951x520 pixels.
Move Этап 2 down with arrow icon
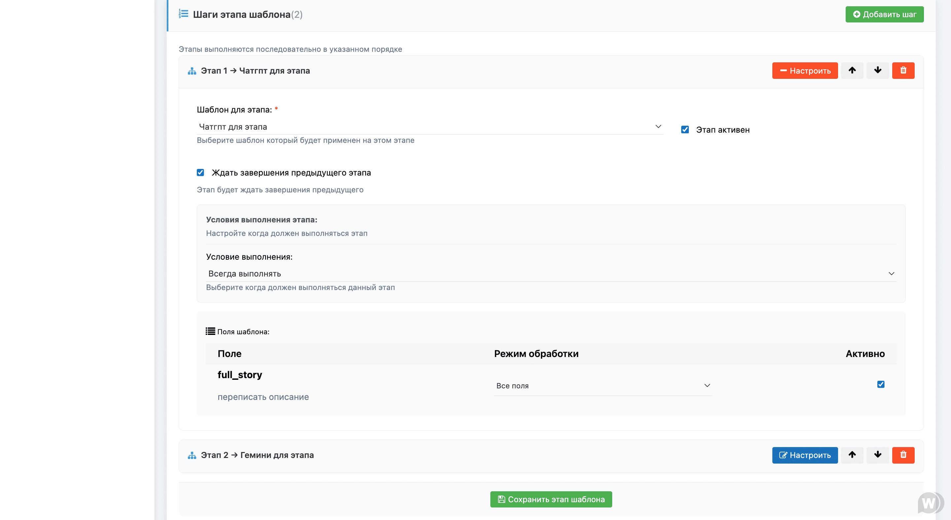878,455
